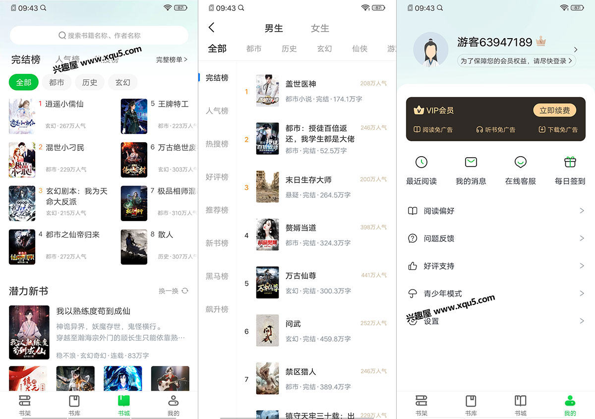Viewport: 595px width, 419px height.
Task: Tap the 问题反馈 question icon
Action: point(413,239)
